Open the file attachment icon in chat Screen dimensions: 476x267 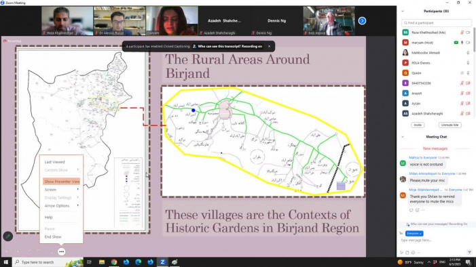(x=407, y=253)
